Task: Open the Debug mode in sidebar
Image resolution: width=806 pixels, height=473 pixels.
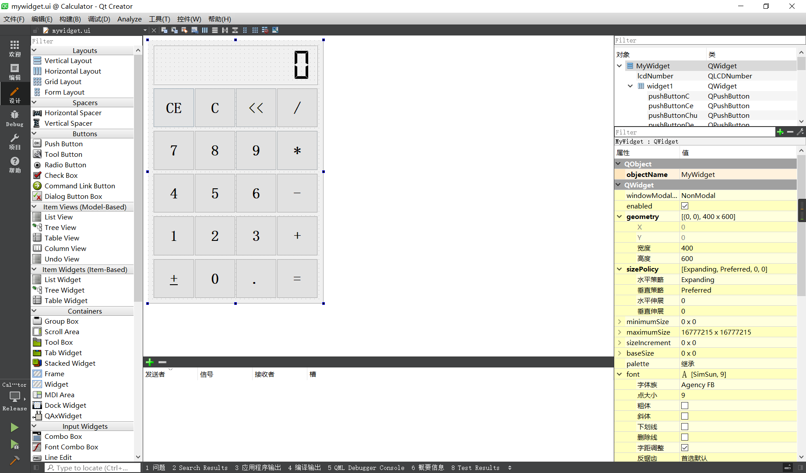Action: 15,118
